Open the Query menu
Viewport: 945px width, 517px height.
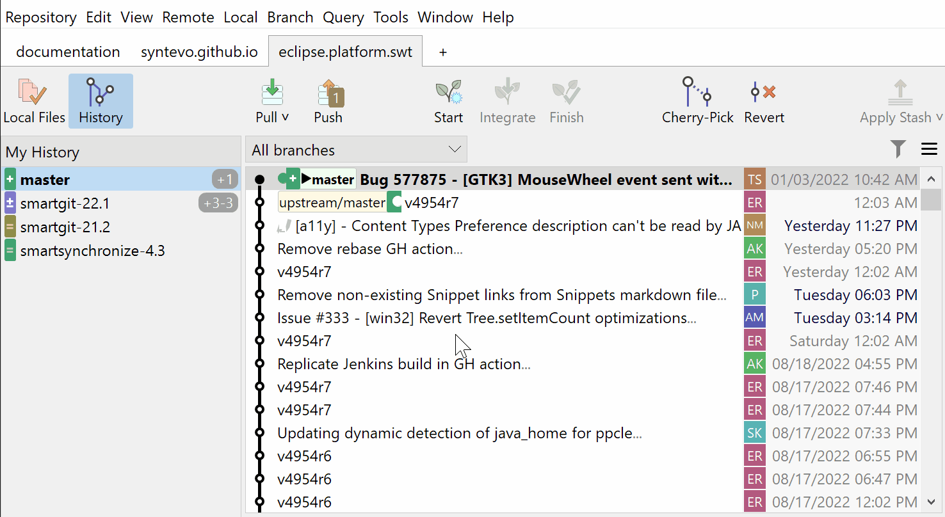(x=343, y=17)
